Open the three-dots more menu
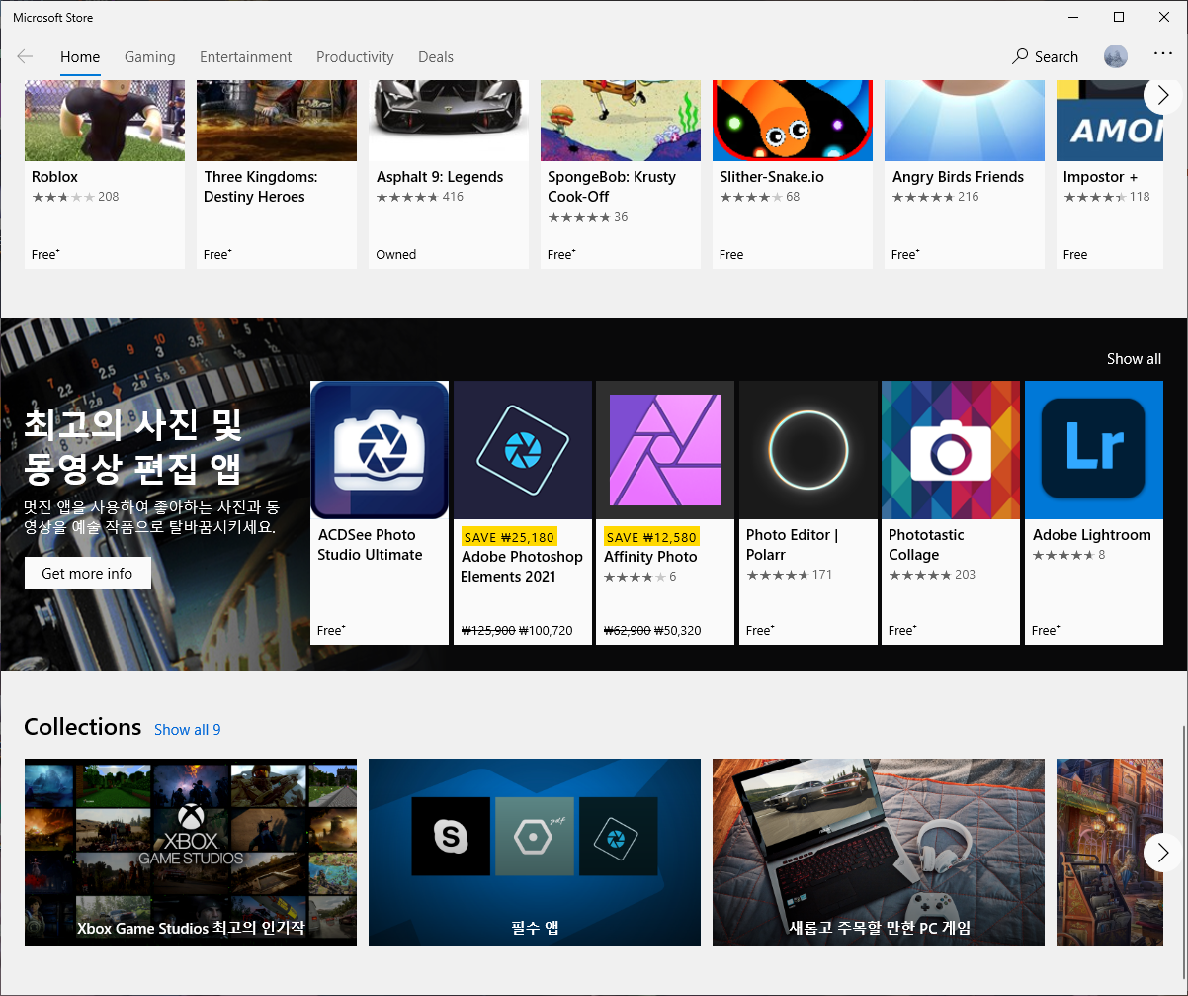The height and width of the screenshot is (996, 1188). 1163,53
